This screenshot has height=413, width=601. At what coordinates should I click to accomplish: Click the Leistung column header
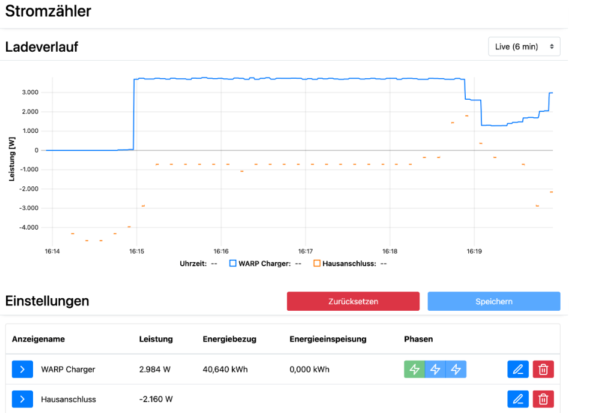156,339
